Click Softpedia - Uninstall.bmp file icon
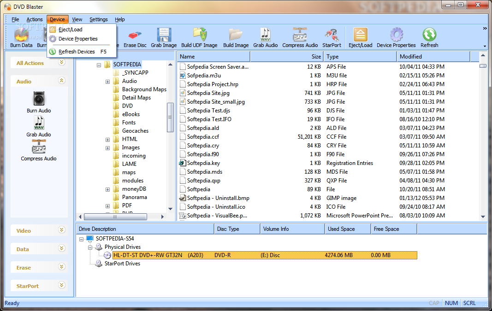This screenshot has width=492, height=311. [x=182, y=198]
